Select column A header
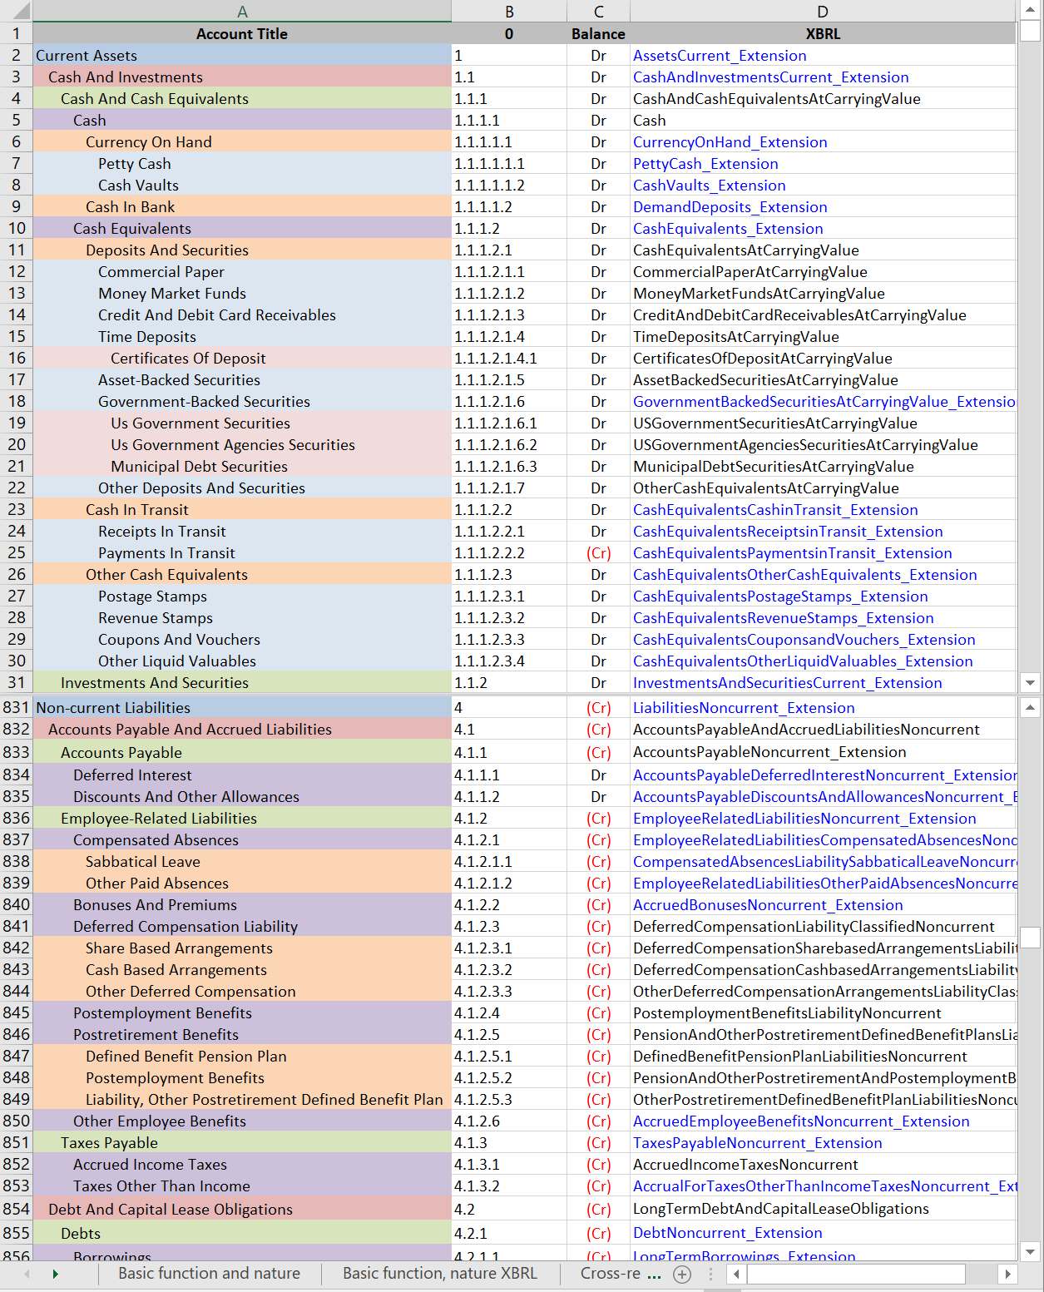This screenshot has height=1292, width=1044. (x=242, y=11)
